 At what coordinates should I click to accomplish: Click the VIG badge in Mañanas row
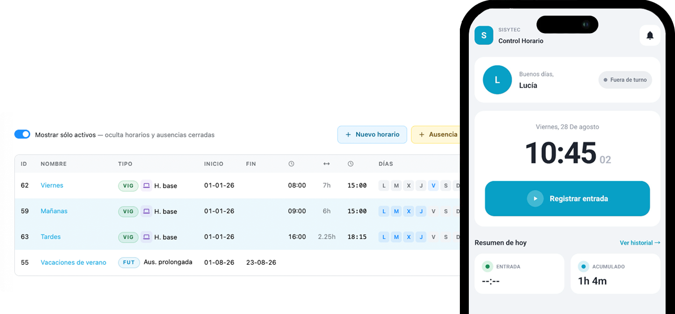[x=128, y=211]
